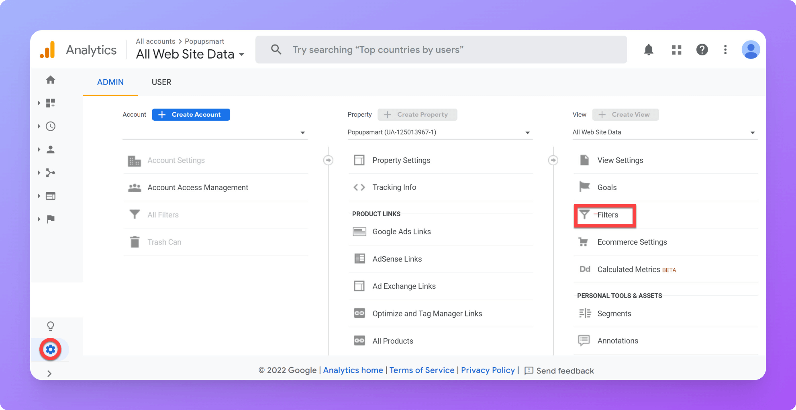Click the search magnifier icon
Viewport: 796px width, 410px height.
click(x=276, y=49)
